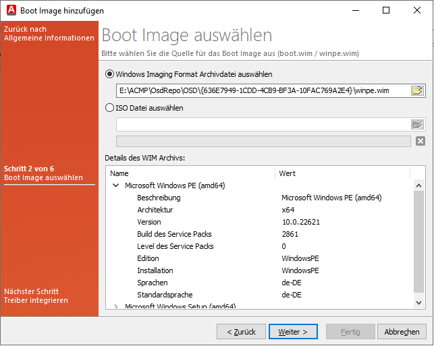Viewport: 434px width, 346px height.
Task: Select ISO Datei auswählen radio button
Action: [x=109, y=108]
